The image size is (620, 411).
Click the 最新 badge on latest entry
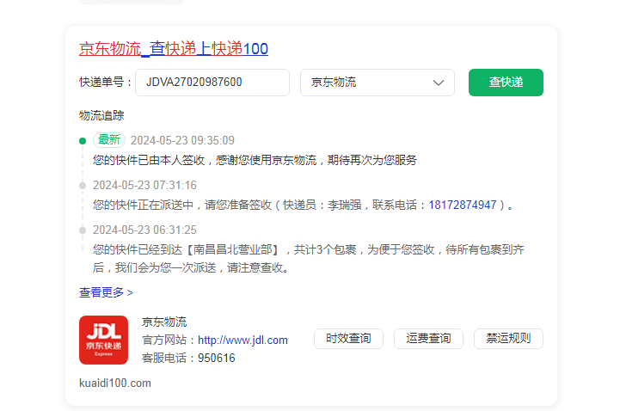tap(109, 140)
